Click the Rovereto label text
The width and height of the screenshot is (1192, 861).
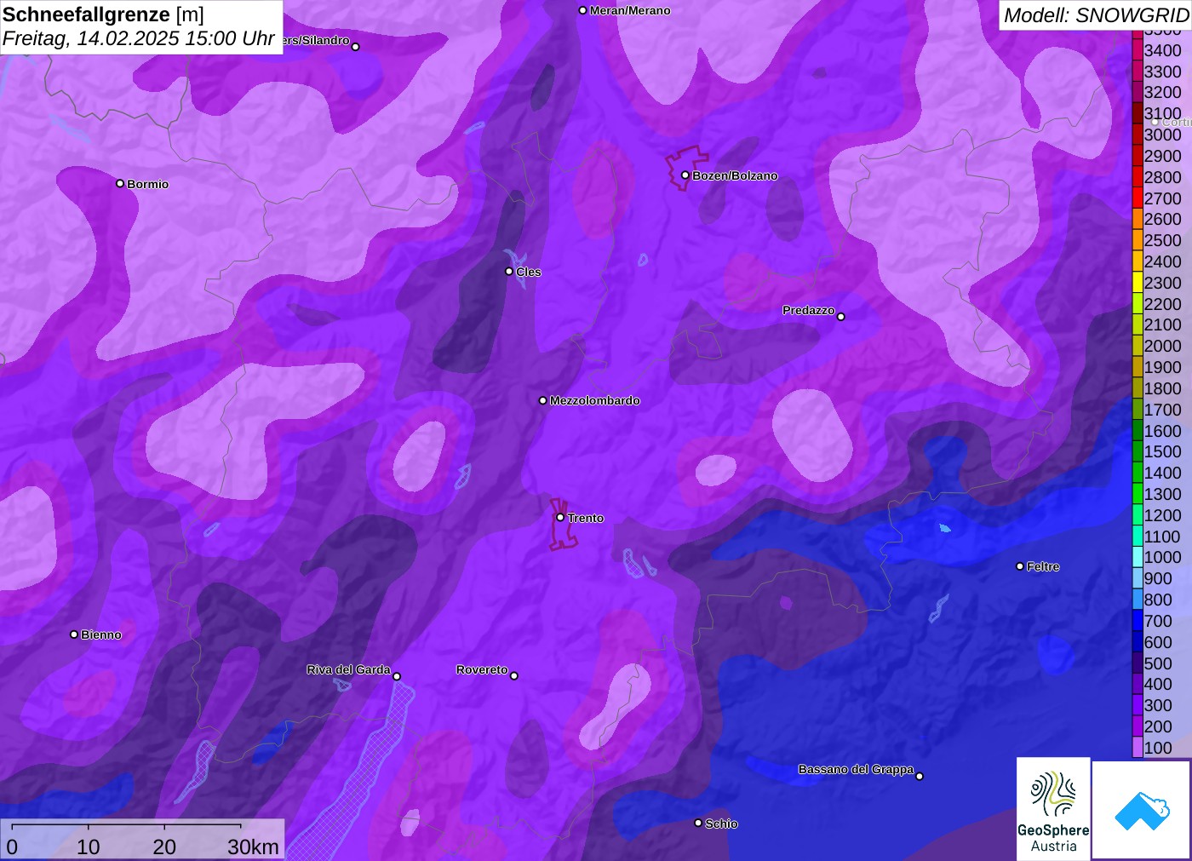click(482, 669)
